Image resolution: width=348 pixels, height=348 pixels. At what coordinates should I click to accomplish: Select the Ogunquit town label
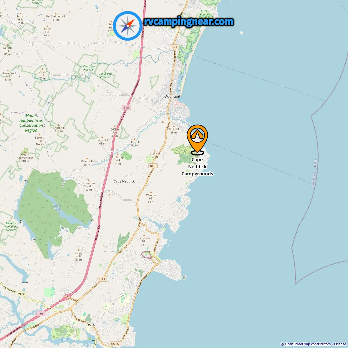coord(172,96)
